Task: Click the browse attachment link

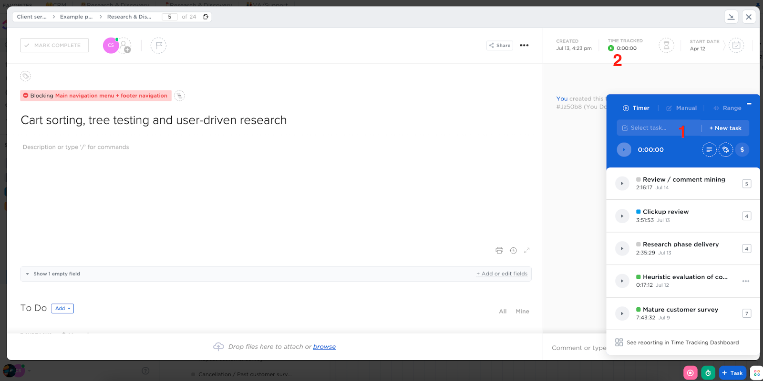Action: pyautogui.click(x=324, y=347)
